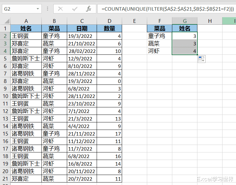The height and width of the screenshot is (185, 236).
Task: Select column F header
Action: [x=159, y=21]
